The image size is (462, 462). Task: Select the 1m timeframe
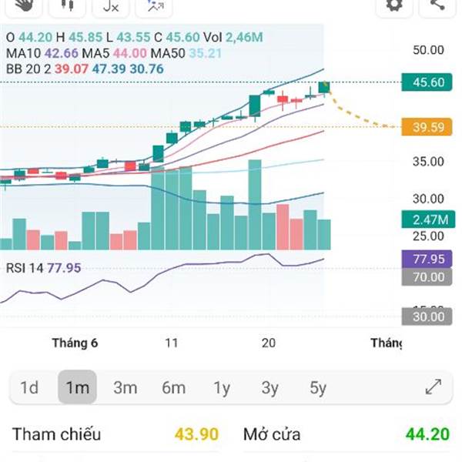(77, 387)
